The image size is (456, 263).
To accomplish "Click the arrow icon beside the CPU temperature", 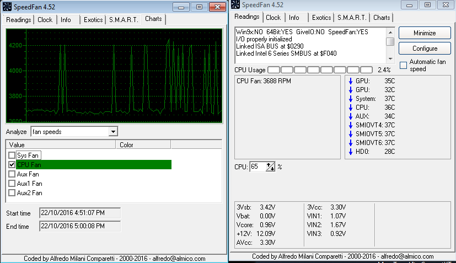I will point(351,108).
